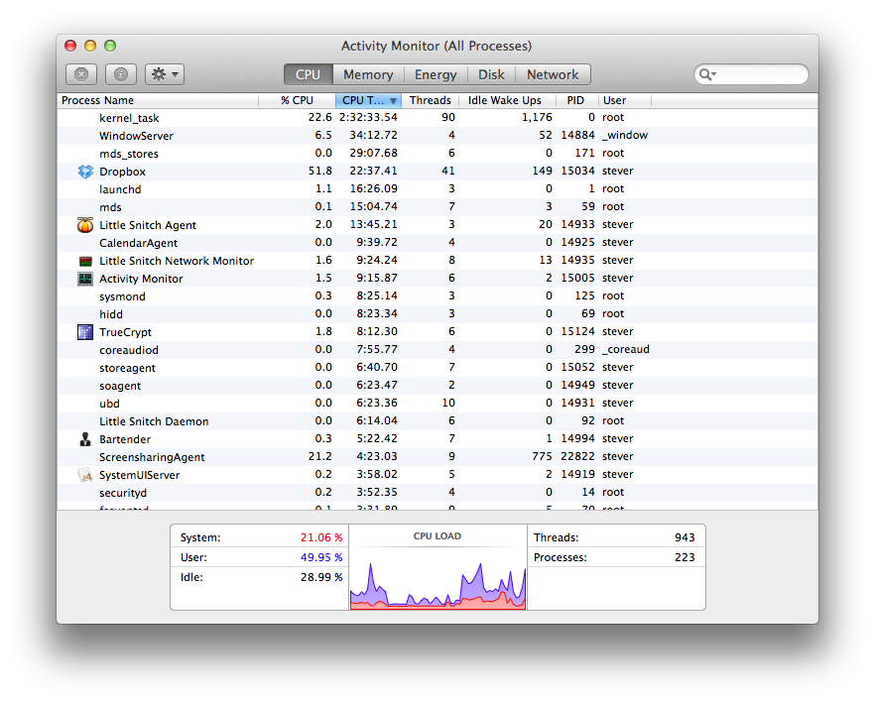875x702 pixels.
Task: Click the Threads count 943
Action: pyautogui.click(x=685, y=537)
